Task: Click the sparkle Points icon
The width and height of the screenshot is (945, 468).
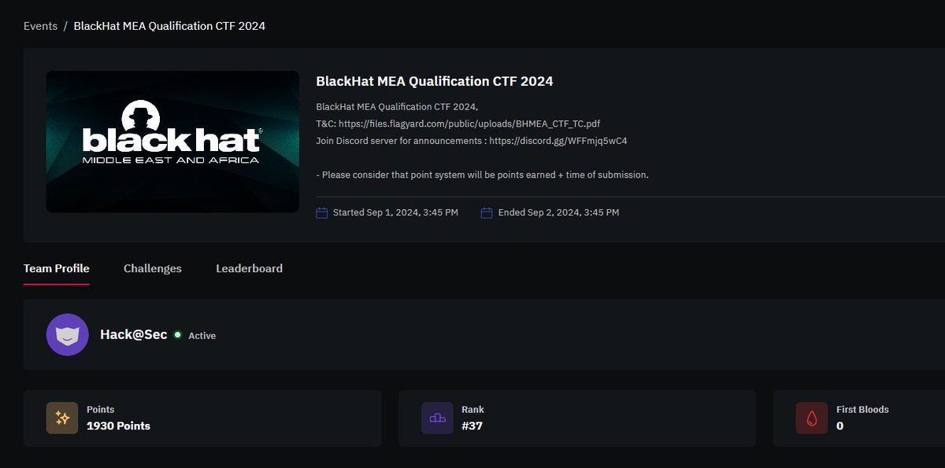Action: (x=62, y=418)
